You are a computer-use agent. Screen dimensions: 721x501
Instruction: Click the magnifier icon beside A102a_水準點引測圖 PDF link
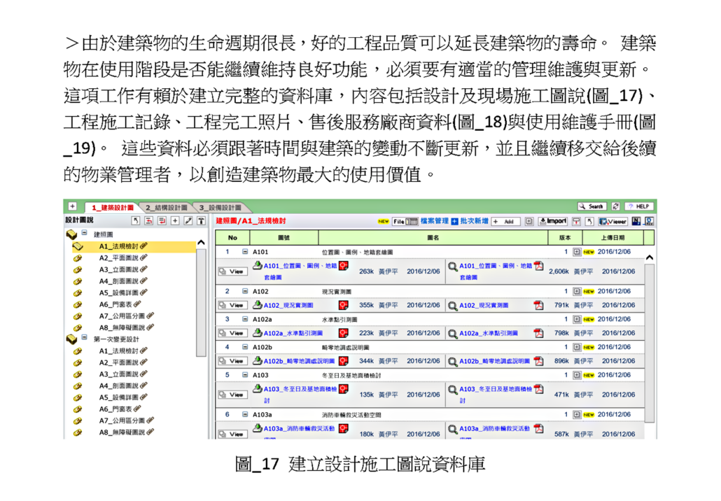452,333
